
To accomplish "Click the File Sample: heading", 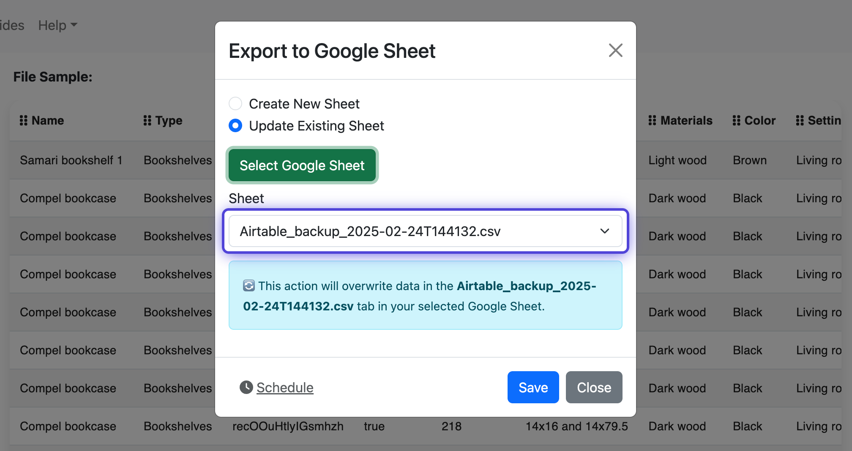I will pyautogui.click(x=53, y=76).
